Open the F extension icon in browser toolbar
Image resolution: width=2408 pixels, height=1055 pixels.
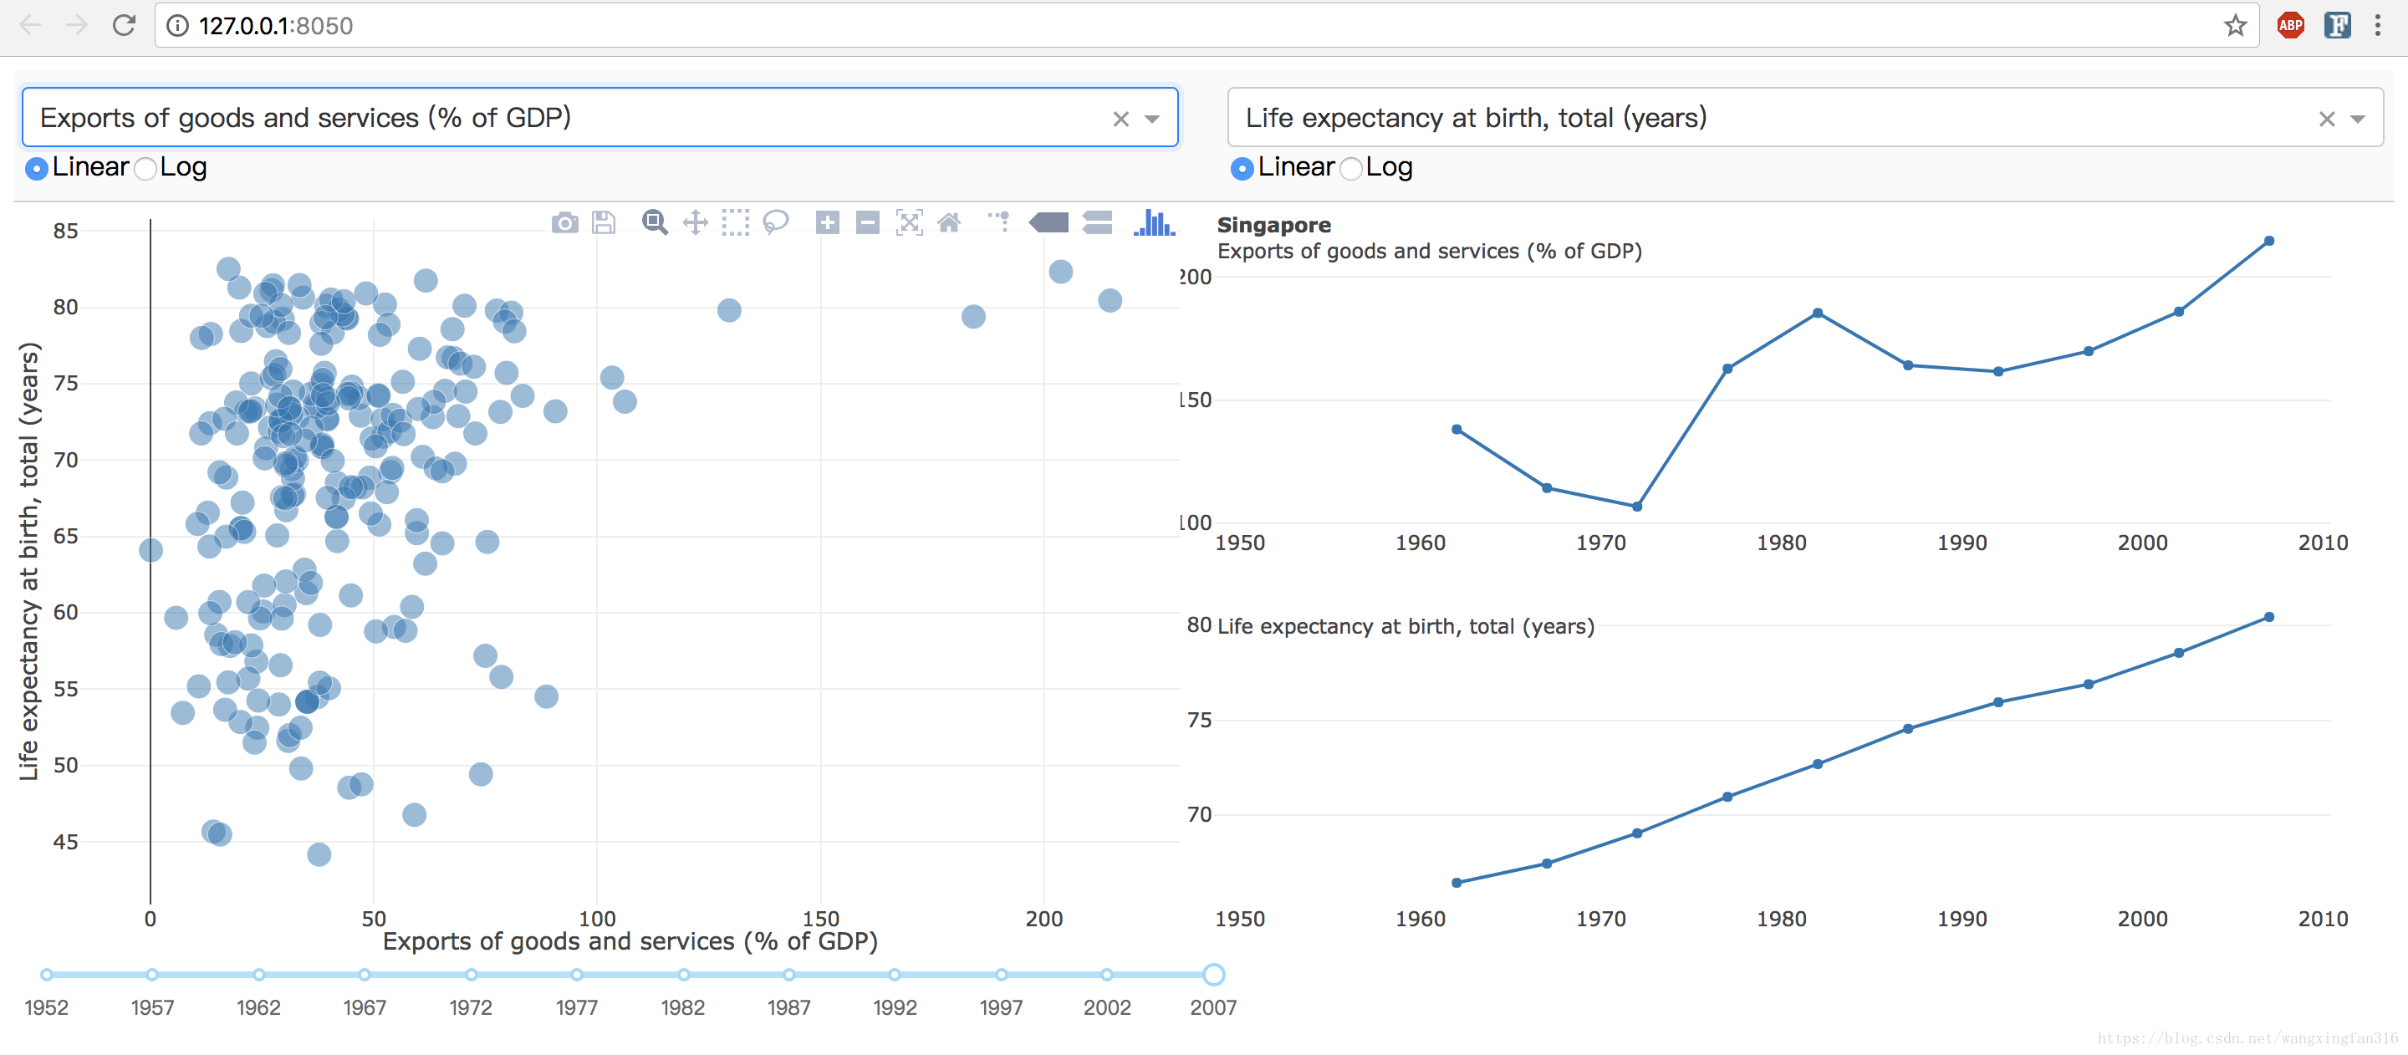(2337, 25)
